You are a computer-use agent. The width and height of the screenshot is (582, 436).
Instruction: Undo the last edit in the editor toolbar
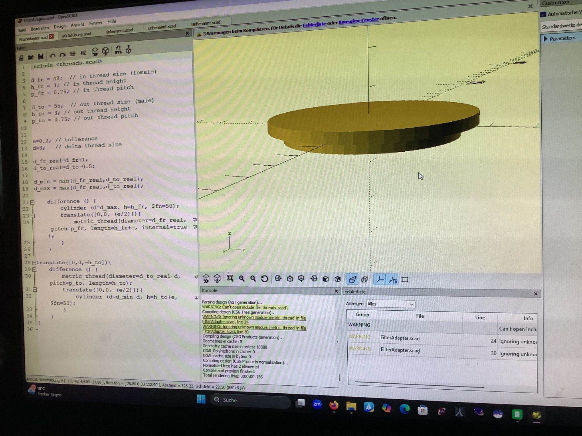52,55
